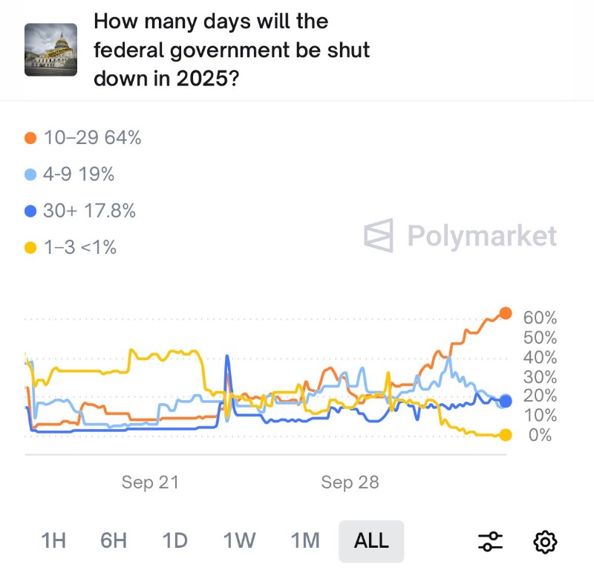The width and height of the screenshot is (594, 576).
Task: Click the orange 10–29 legend dot
Action: point(30,138)
